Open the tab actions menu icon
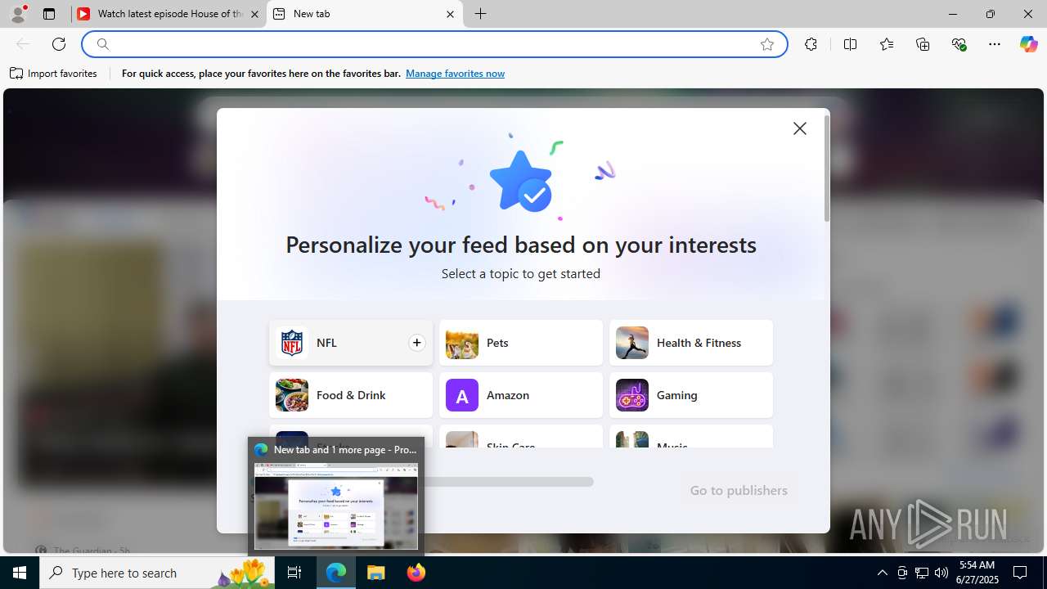This screenshot has width=1047, height=589. (49, 14)
